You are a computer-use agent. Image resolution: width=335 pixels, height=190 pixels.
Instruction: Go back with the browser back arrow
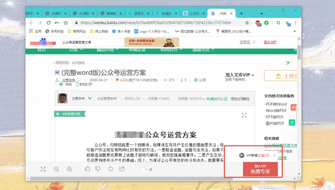pos(31,23)
